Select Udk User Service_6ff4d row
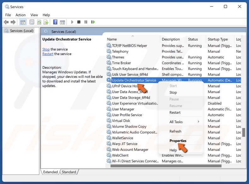Screen dimensions: 249x184 coord(174,74)
